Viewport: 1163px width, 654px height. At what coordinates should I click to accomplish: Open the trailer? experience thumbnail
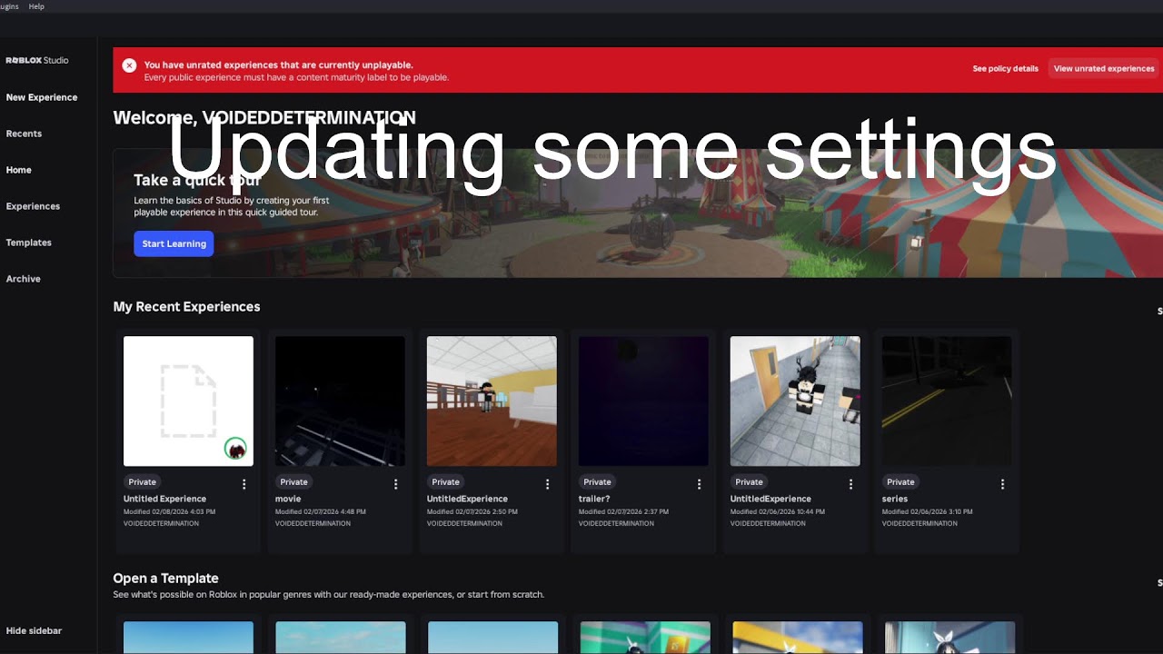643,401
